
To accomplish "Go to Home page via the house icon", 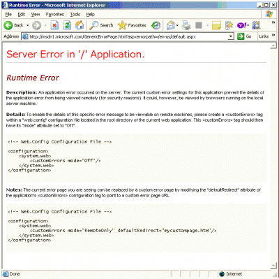I will 80,25.
